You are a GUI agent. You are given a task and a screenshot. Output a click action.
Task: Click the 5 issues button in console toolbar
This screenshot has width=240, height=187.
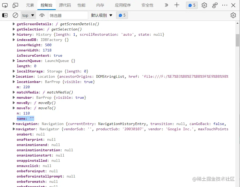(122, 15)
